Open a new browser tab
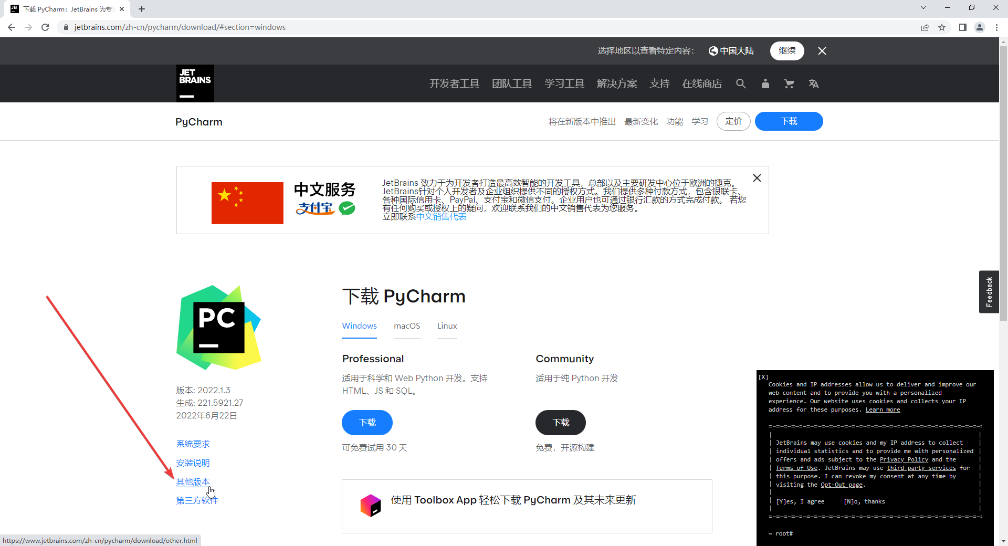Viewport: 1008px width, 546px height. tap(142, 9)
